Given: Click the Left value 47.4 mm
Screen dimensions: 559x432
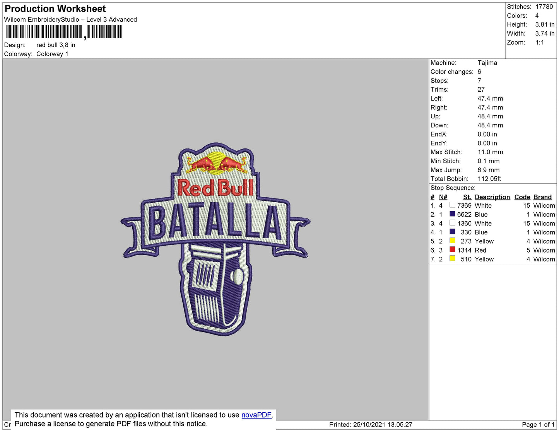Looking at the screenshot, I should [x=490, y=98].
